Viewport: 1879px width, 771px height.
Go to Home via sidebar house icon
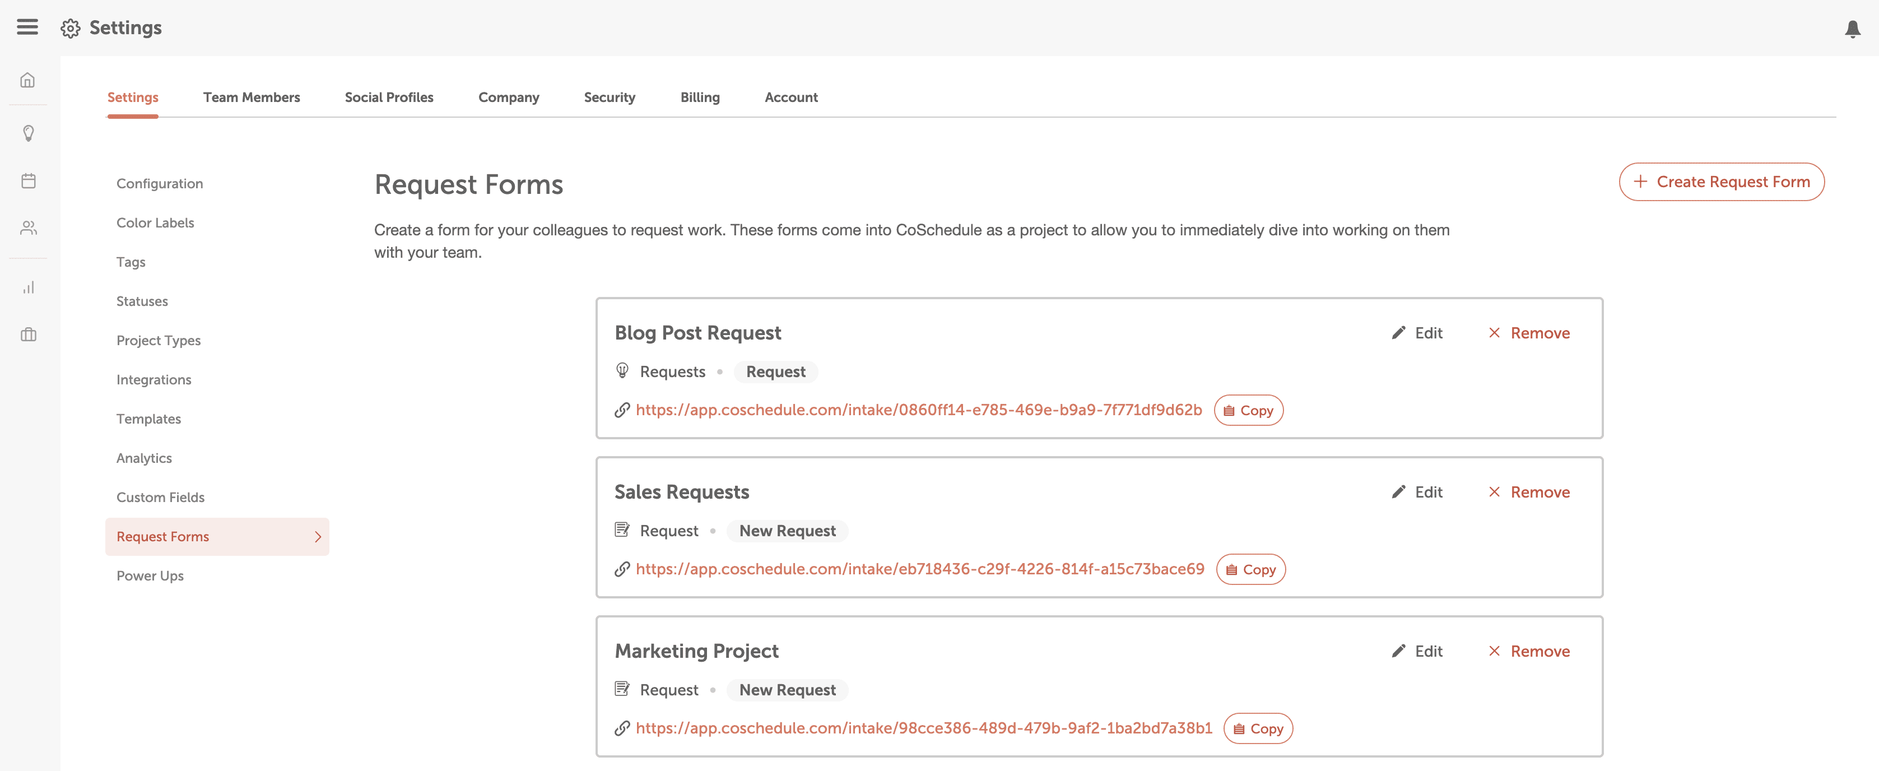click(27, 80)
